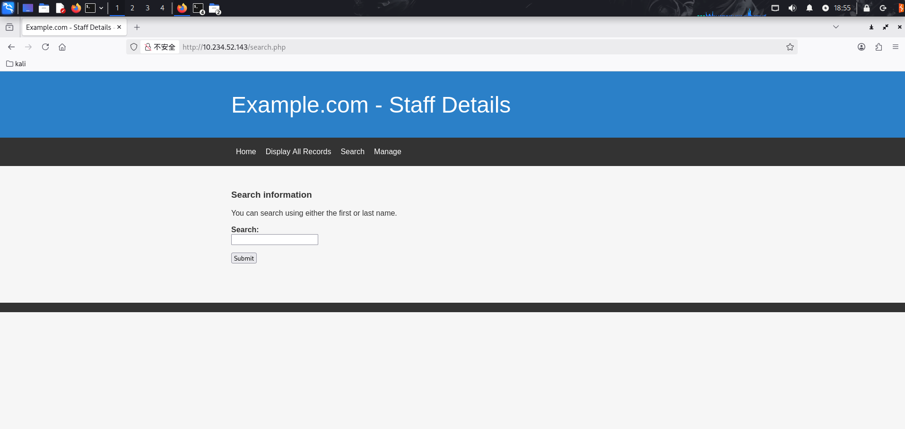Click the volume speaker icon
Screen dimensions: 905x429
(x=792, y=8)
